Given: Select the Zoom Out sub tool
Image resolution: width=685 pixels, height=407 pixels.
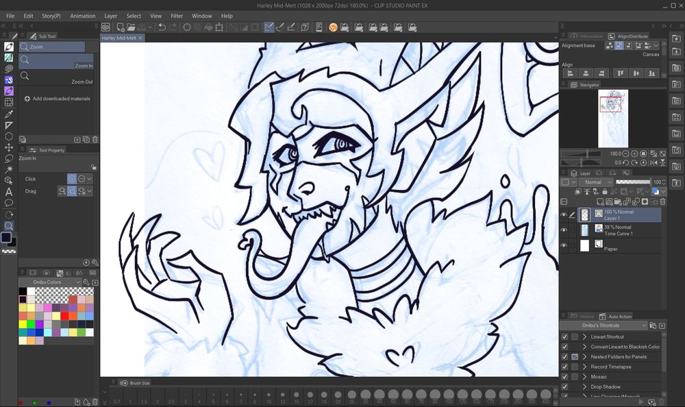Looking at the screenshot, I should pyautogui.click(x=56, y=78).
